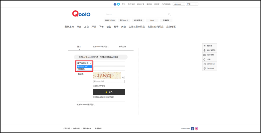The image size is (261, 133).
Task: Open 我的訂單 in the top bar
Action: click(141, 4)
